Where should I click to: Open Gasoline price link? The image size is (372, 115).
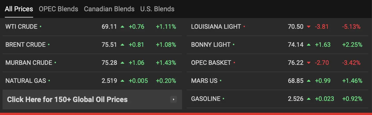point(206,99)
